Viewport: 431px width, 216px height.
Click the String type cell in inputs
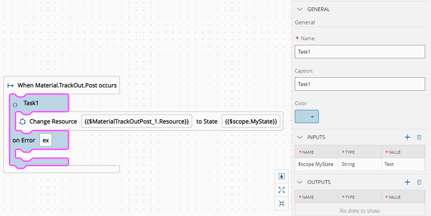pyautogui.click(x=359, y=164)
